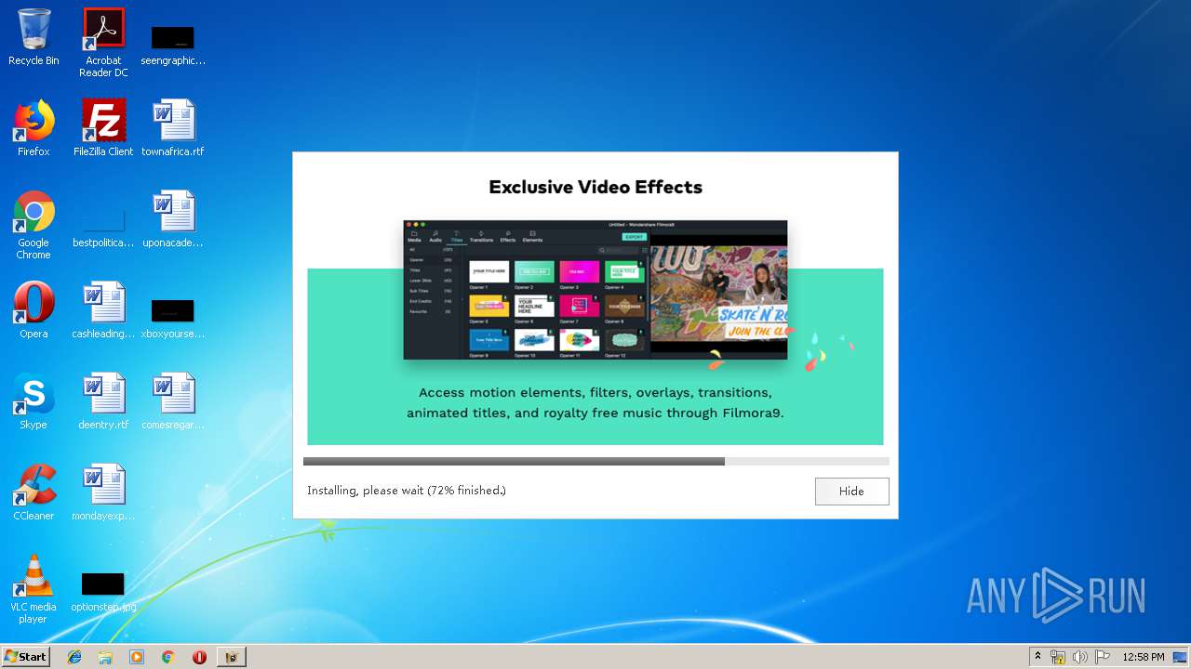Select the comesregar document icon

coord(173,401)
